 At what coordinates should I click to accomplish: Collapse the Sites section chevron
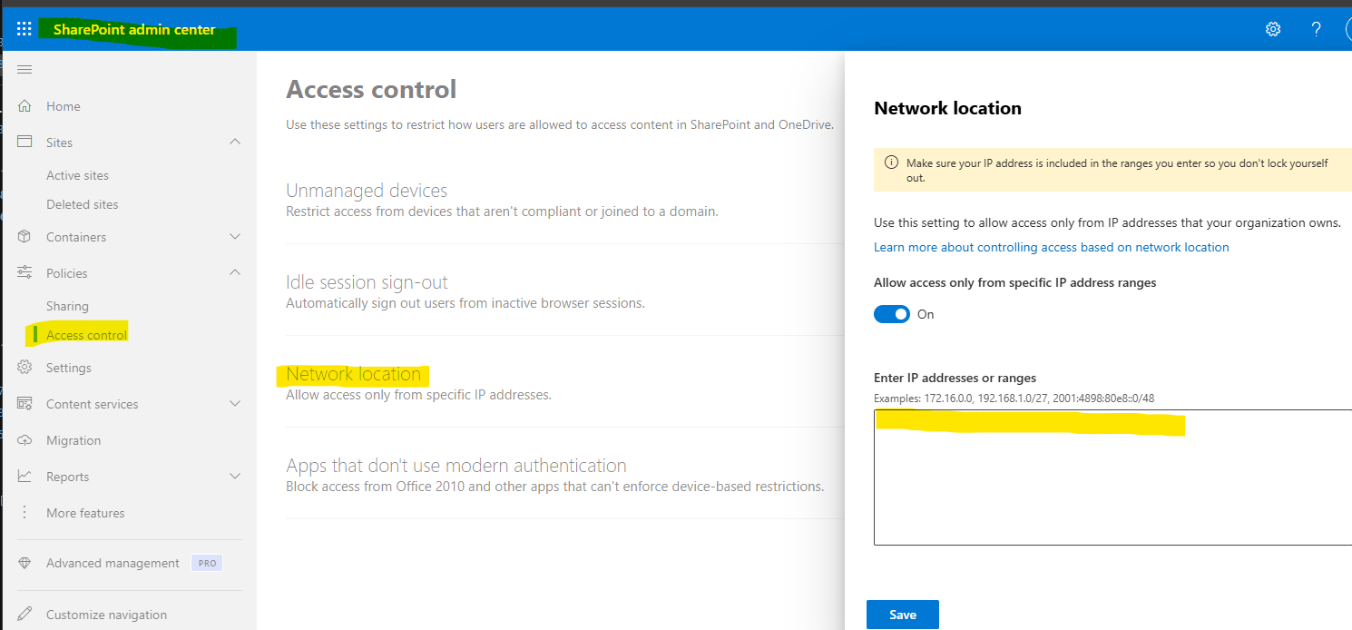(x=235, y=143)
